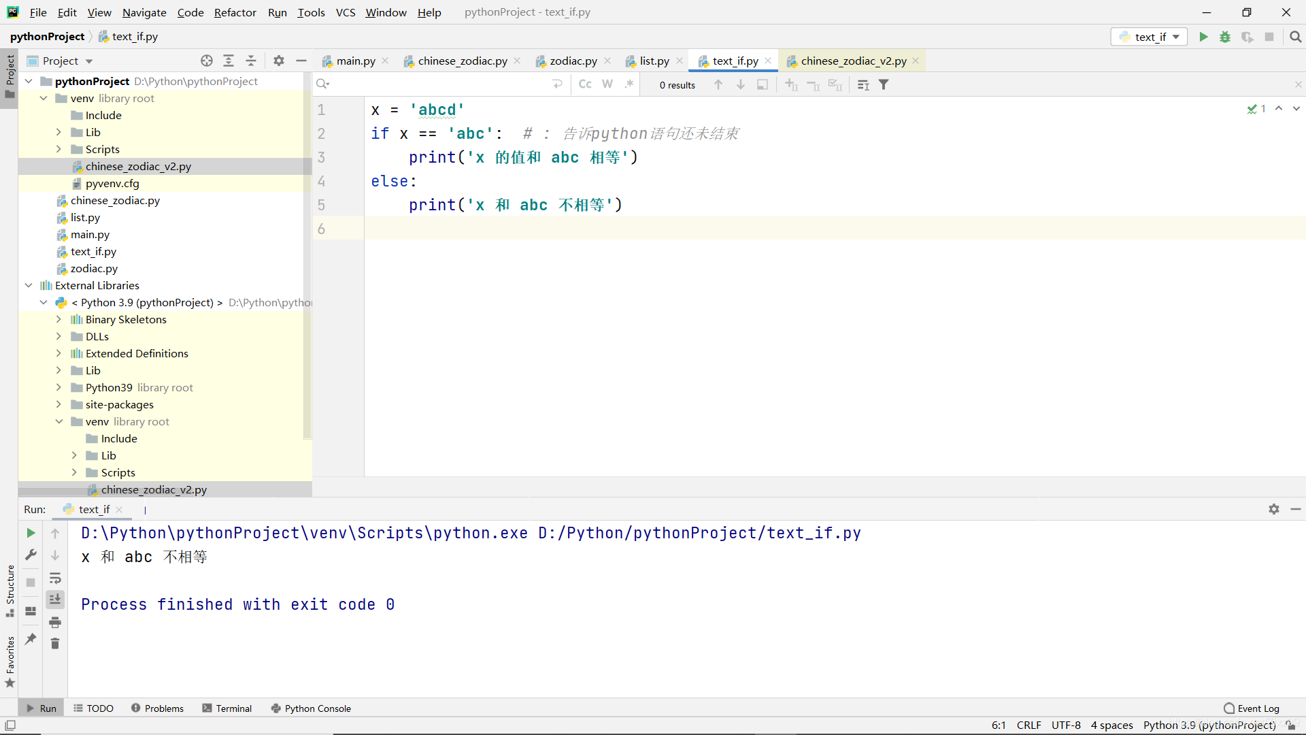The height and width of the screenshot is (735, 1306).
Task: Switch to the zodiac.py editor tab
Action: (573, 61)
